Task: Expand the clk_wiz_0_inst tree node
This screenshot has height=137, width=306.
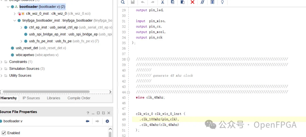Action: coord(15,14)
